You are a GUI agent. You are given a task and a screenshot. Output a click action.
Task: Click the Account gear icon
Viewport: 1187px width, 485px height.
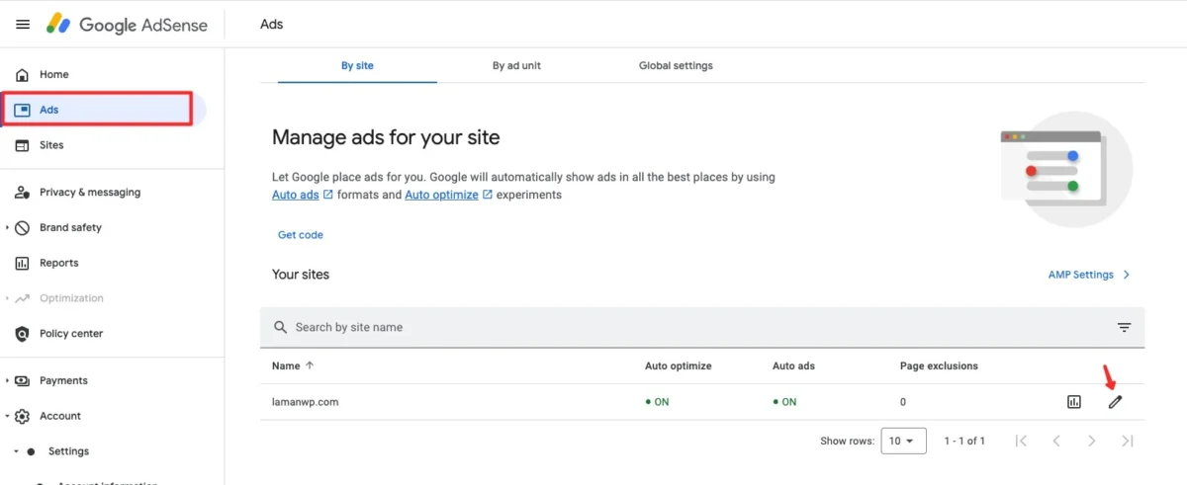[22, 417]
